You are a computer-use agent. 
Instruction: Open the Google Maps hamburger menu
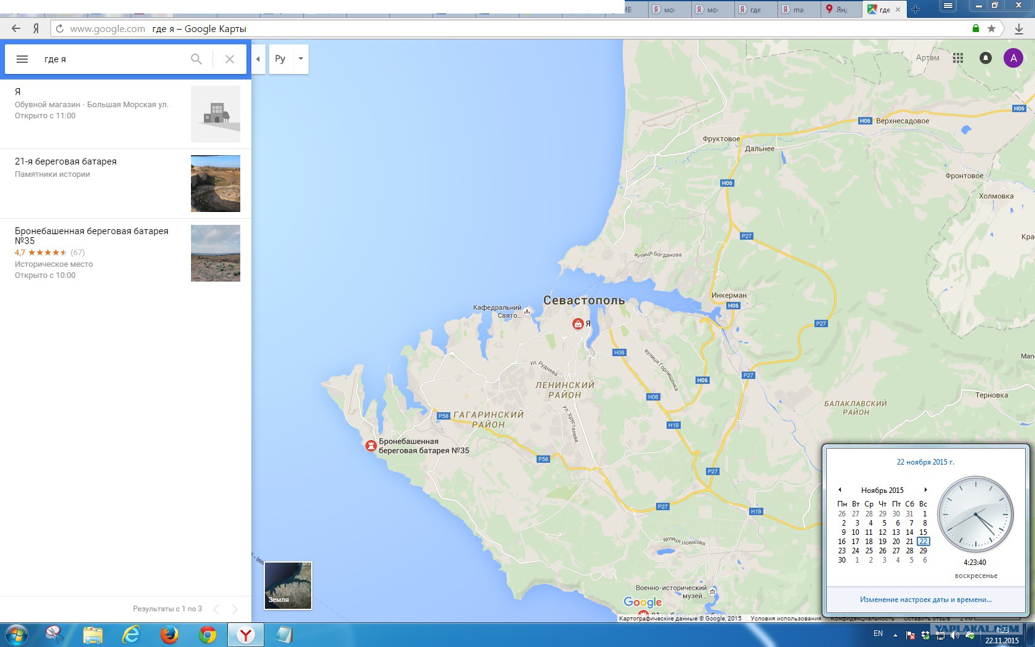point(22,59)
